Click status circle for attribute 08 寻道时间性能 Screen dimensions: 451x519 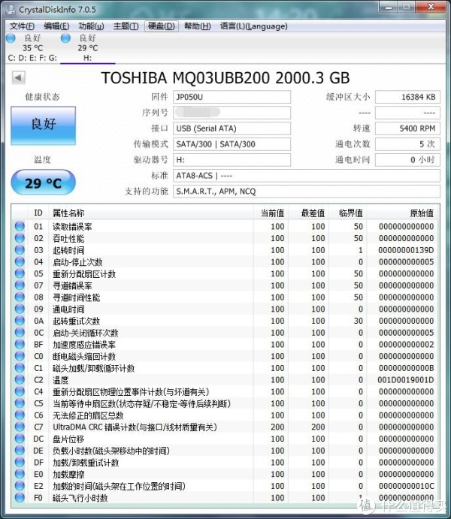click(x=20, y=297)
